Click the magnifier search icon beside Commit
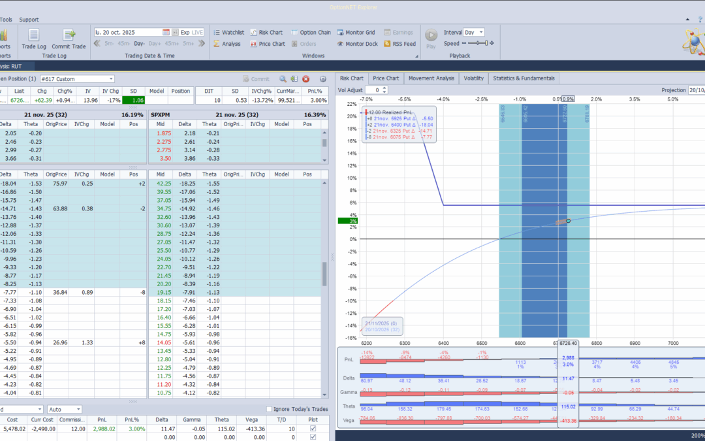The height and width of the screenshot is (441, 705). [283, 79]
